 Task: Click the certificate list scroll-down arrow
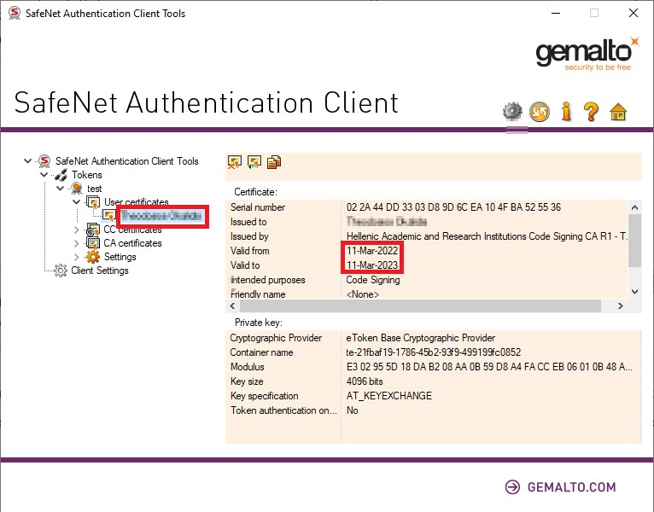pos(634,291)
